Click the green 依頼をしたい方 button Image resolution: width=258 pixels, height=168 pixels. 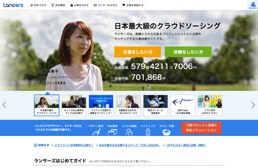click(x=188, y=52)
